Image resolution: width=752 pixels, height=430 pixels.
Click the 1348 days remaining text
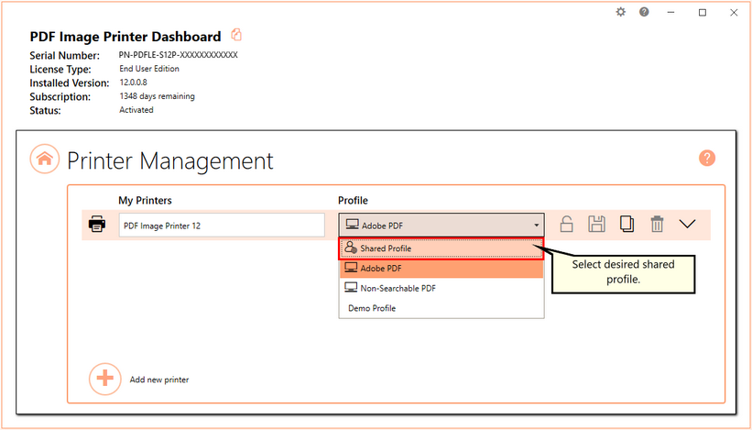[x=157, y=96]
